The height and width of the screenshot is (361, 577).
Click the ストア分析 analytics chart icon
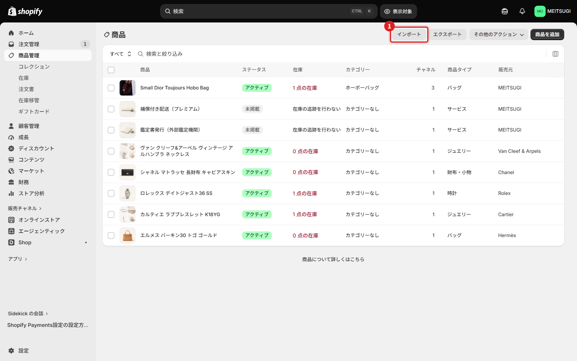11,193
